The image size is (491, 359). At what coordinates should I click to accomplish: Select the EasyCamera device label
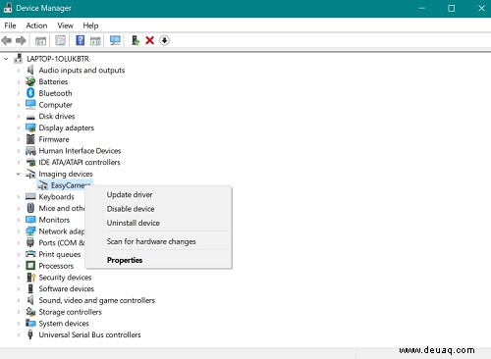(x=71, y=185)
